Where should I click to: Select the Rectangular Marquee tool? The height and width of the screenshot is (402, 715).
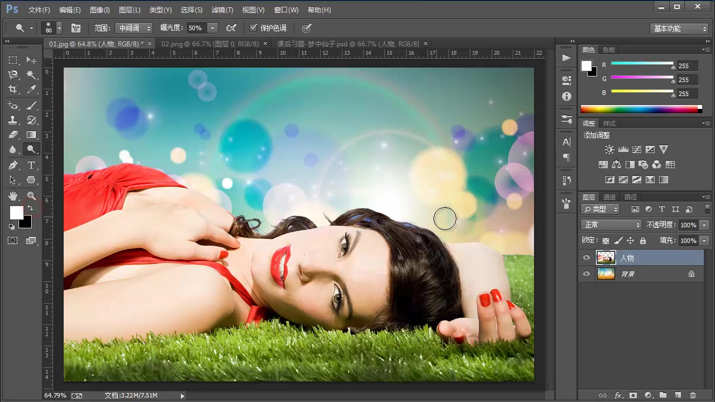click(x=13, y=60)
